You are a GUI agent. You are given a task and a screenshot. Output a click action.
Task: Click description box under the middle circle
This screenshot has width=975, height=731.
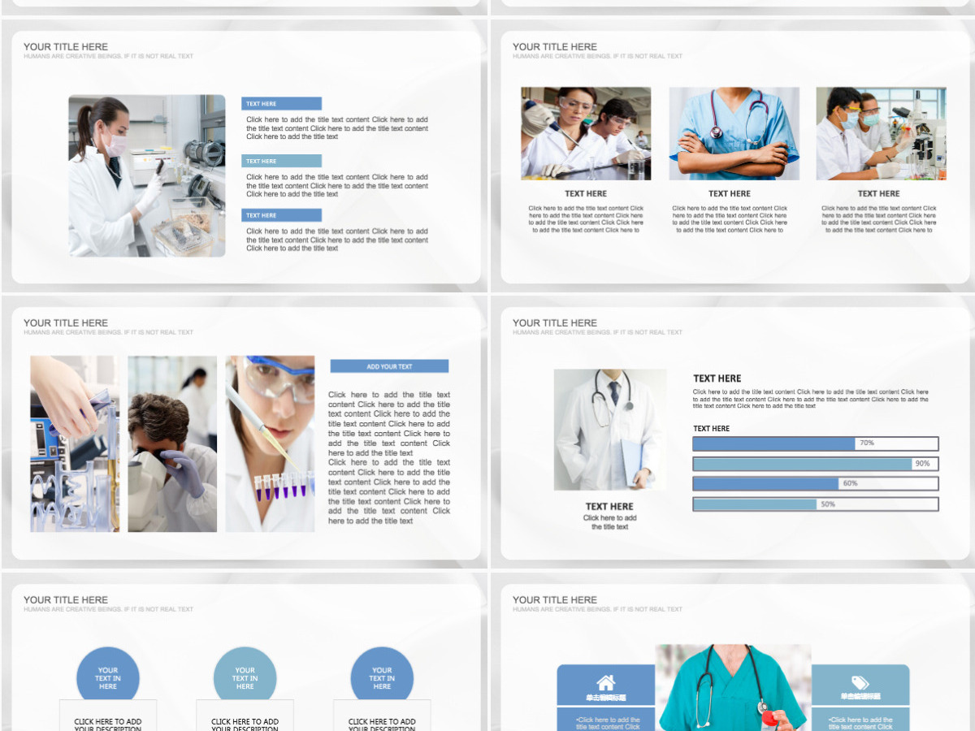245,716
